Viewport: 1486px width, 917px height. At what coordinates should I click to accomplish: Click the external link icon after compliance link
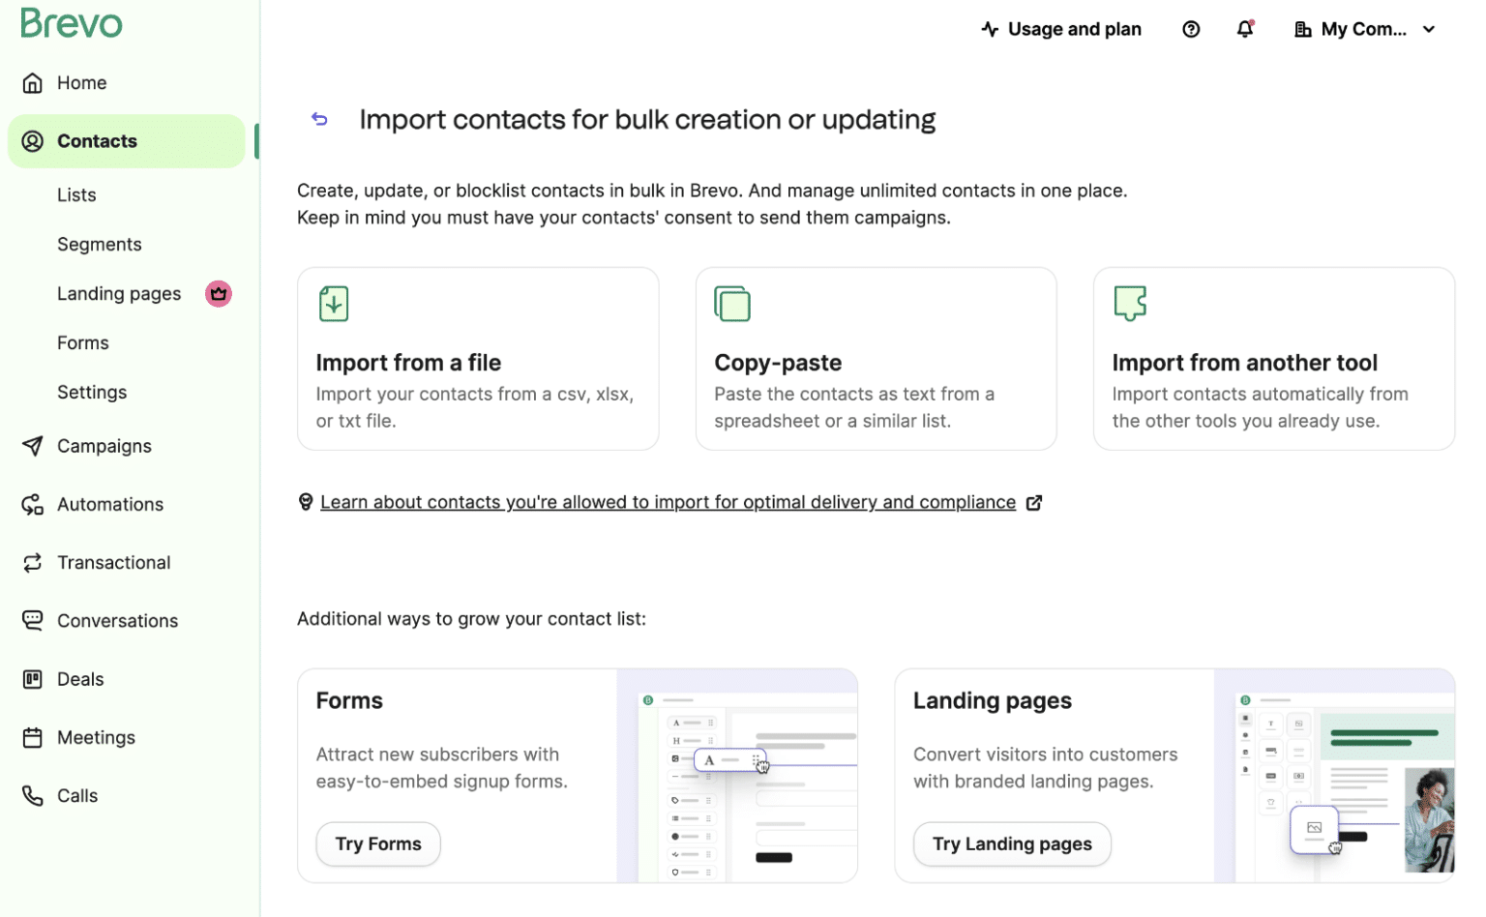(1034, 503)
